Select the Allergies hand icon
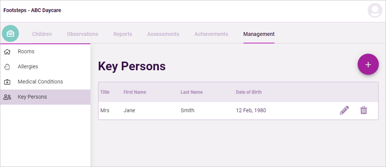Screen dimensions: 386x167 pos(8,66)
